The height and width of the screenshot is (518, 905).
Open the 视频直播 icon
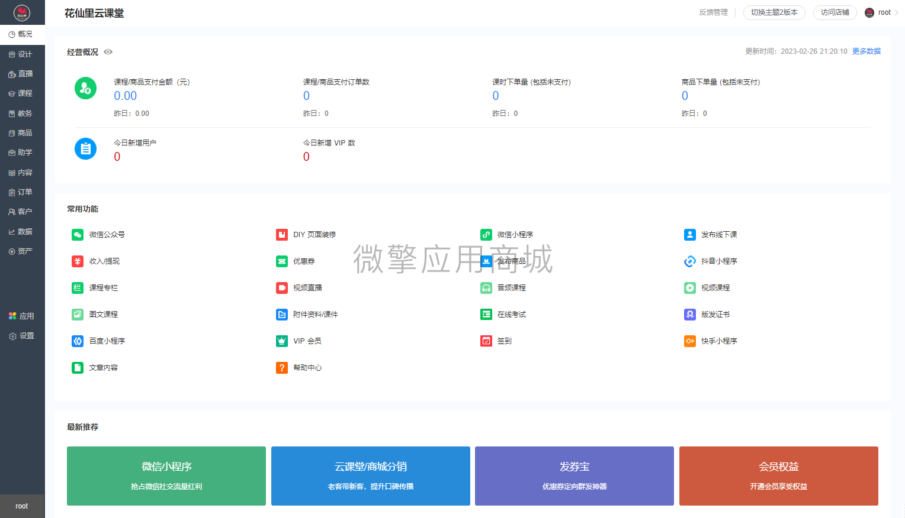click(282, 288)
